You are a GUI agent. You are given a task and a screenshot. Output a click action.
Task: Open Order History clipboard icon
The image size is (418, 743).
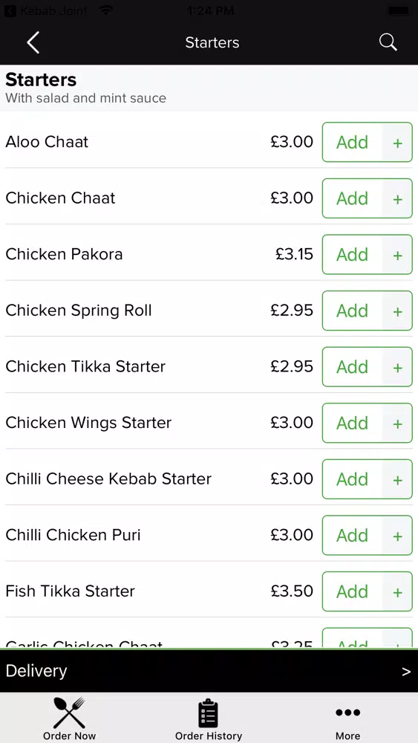click(x=209, y=713)
